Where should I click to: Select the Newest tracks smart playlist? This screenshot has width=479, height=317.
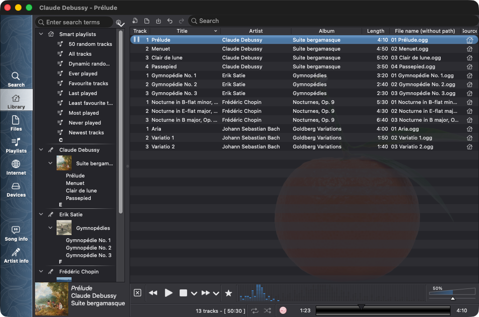[x=86, y=133]
